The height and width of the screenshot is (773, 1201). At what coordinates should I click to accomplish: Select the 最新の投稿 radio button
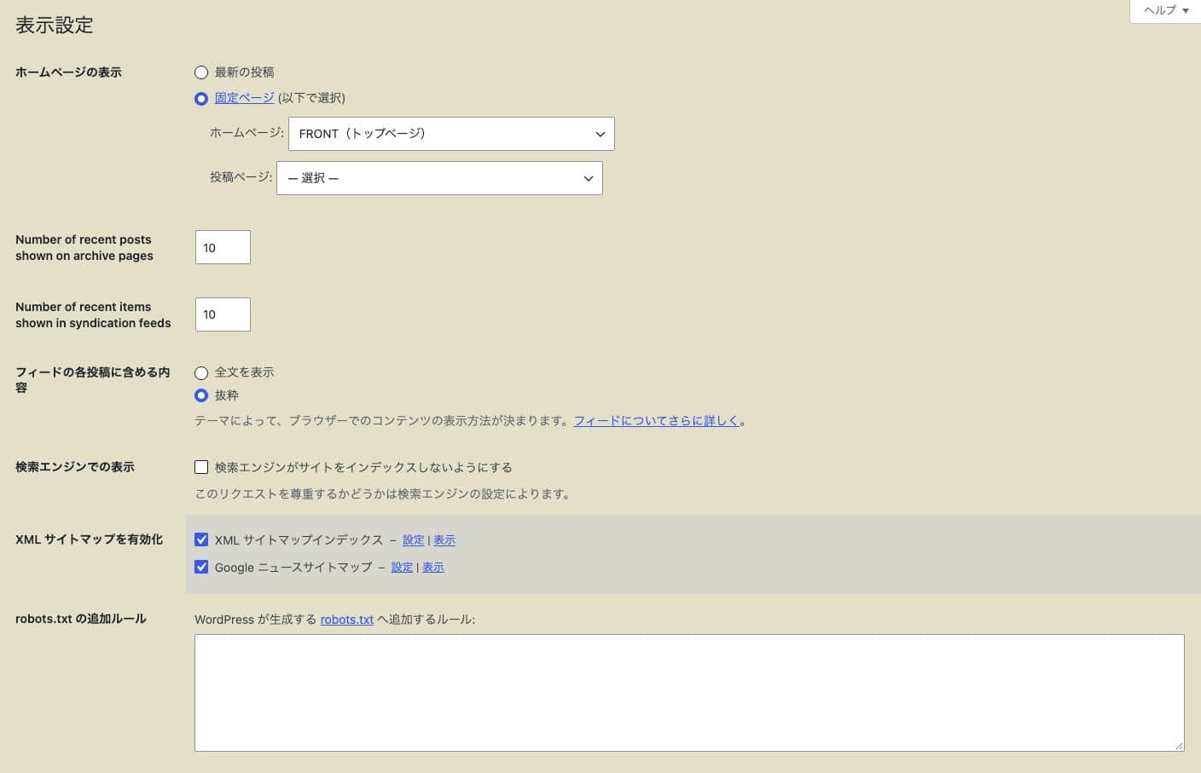click(x=201, y=72)
